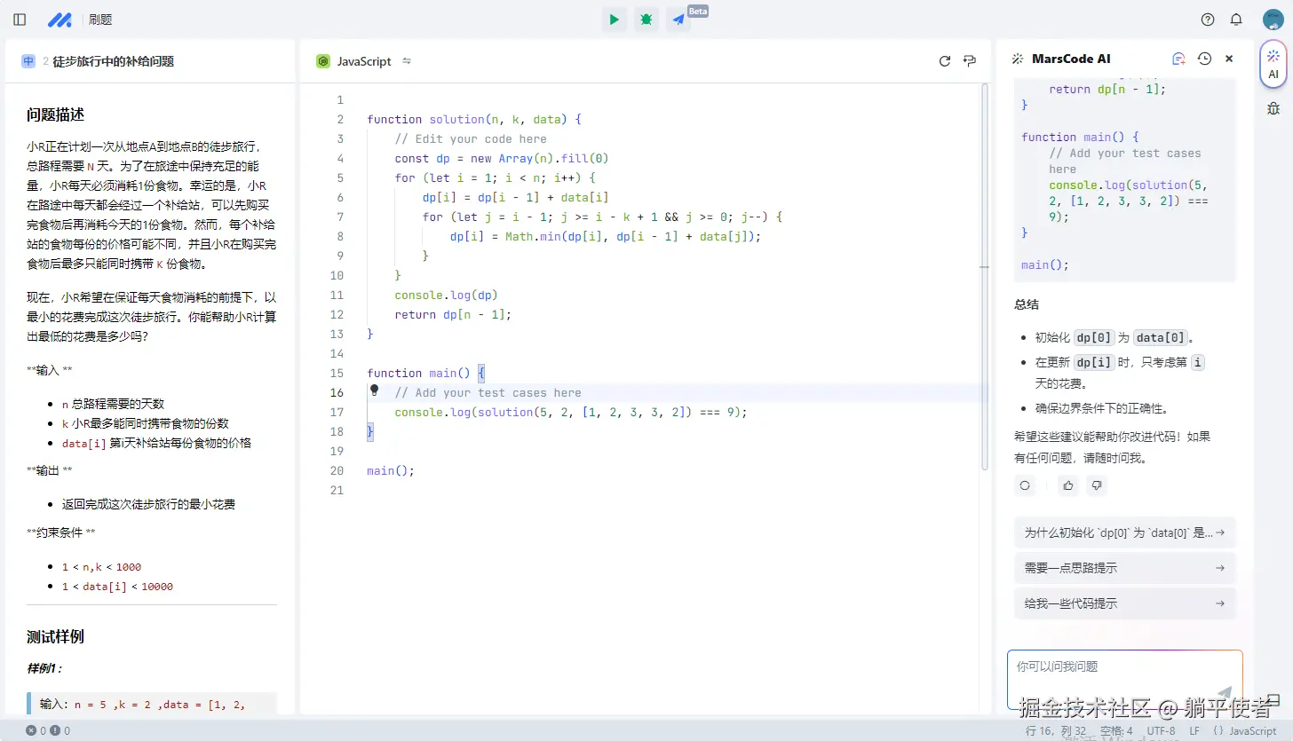The width and height of the screenshot is (1293, 741).
Task: Open the MarsCode AI chat history
Action: click(1204, 59)
